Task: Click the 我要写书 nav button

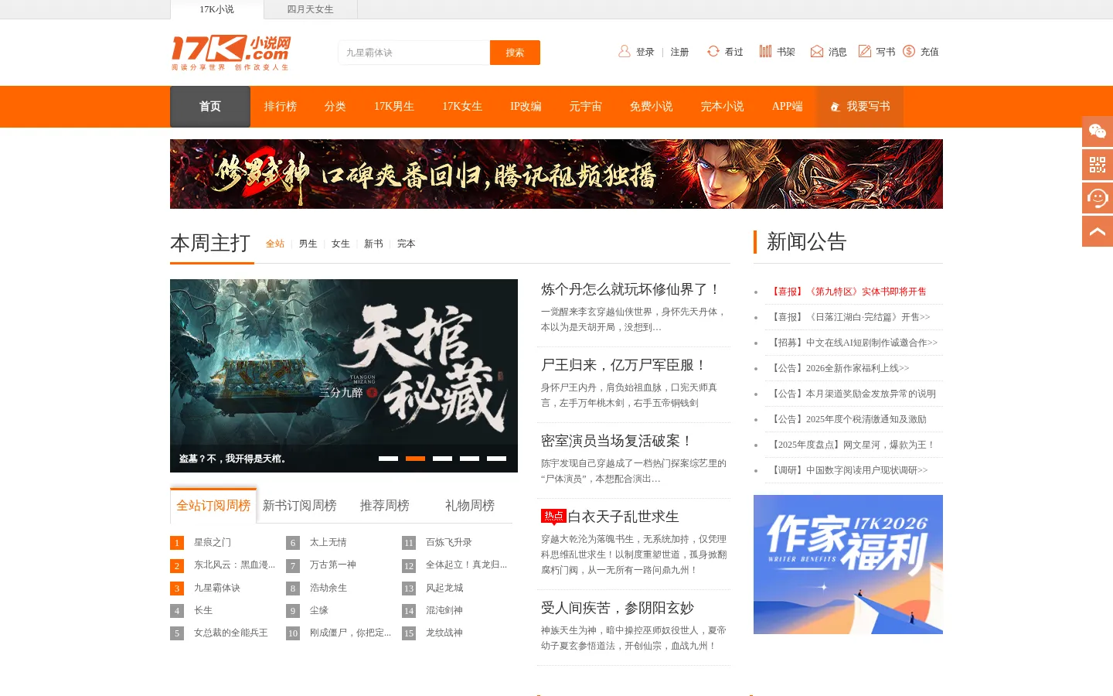Action: tap(859, 107)
